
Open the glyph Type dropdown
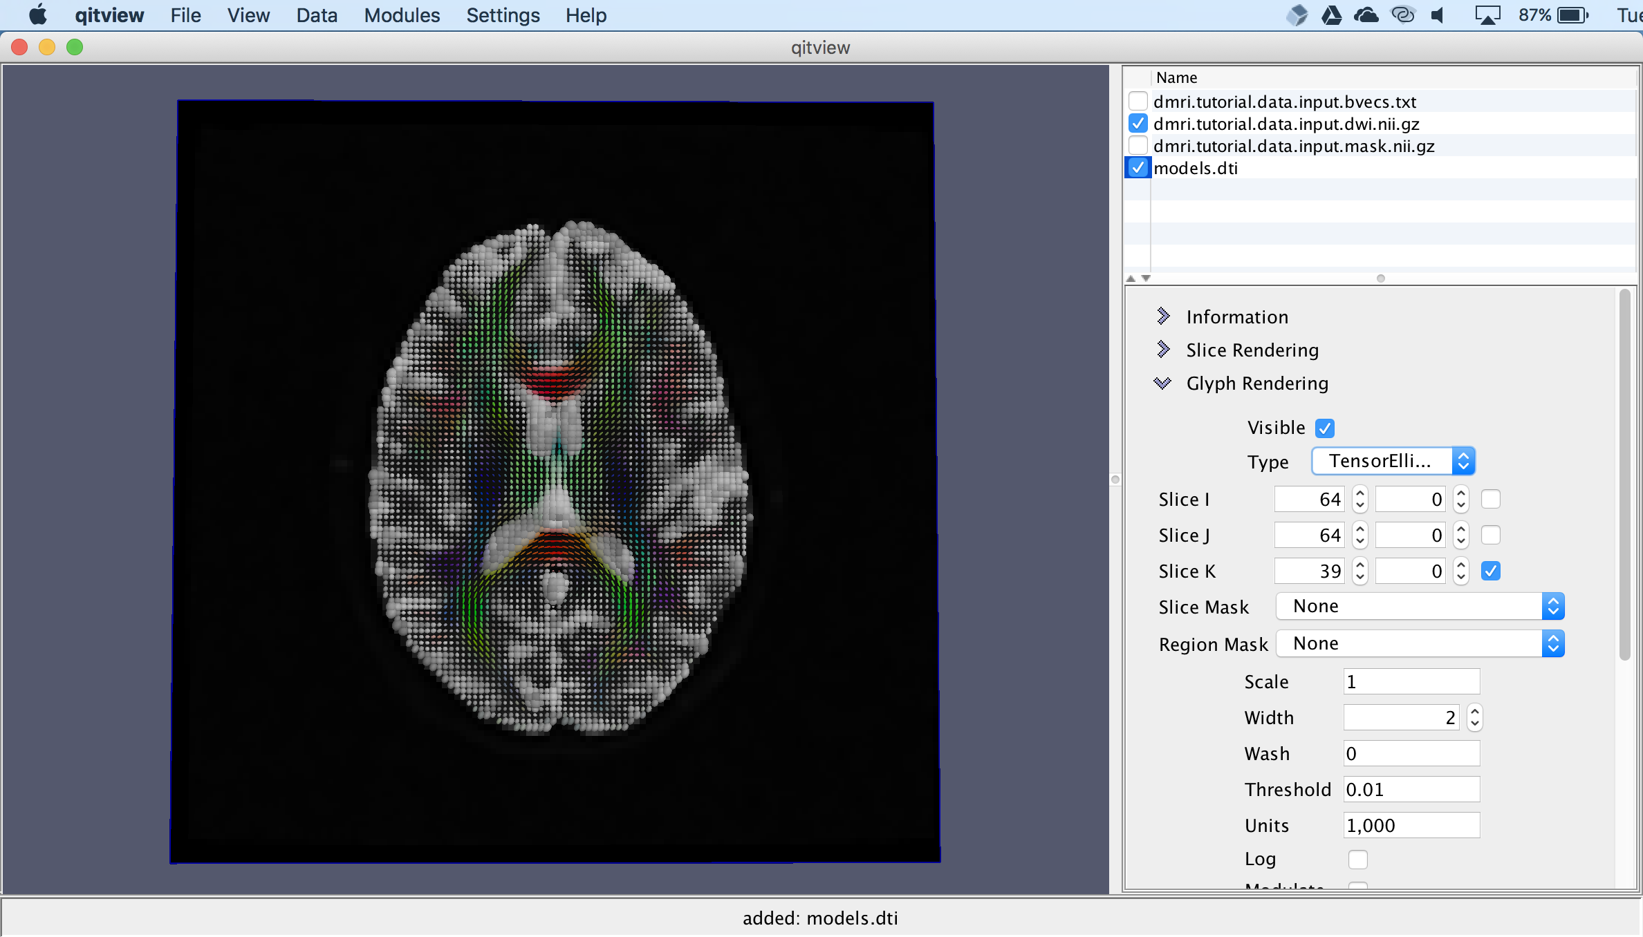[x=1393, y=461]
